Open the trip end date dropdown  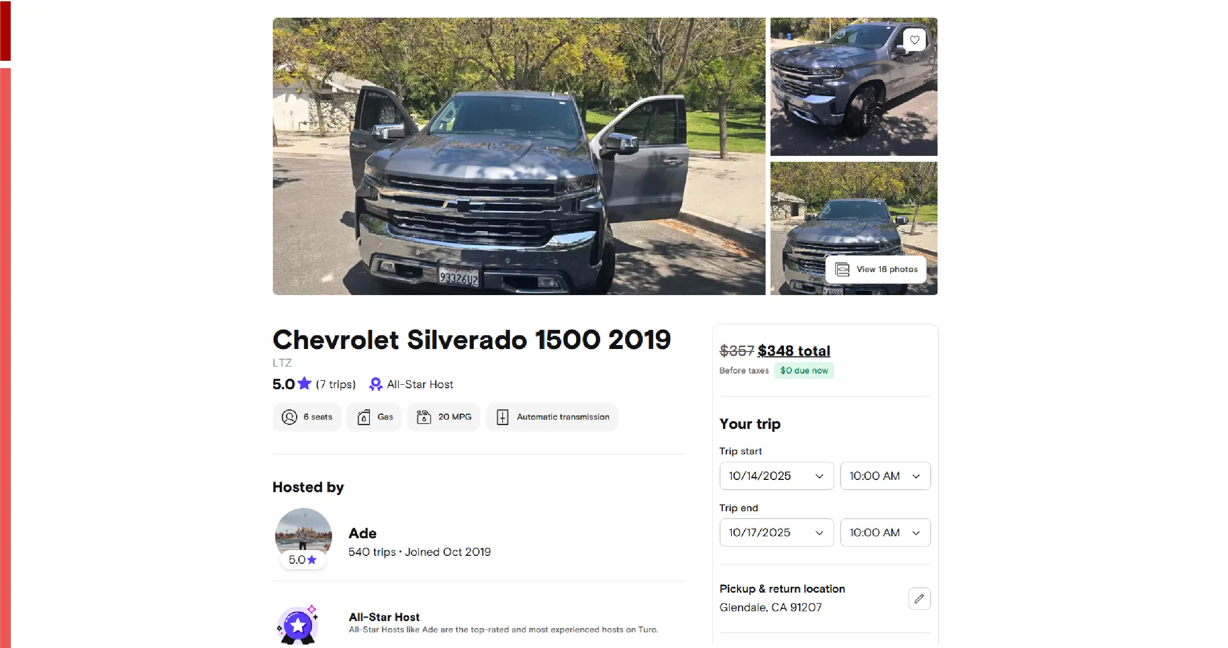(x=776, y=532)
